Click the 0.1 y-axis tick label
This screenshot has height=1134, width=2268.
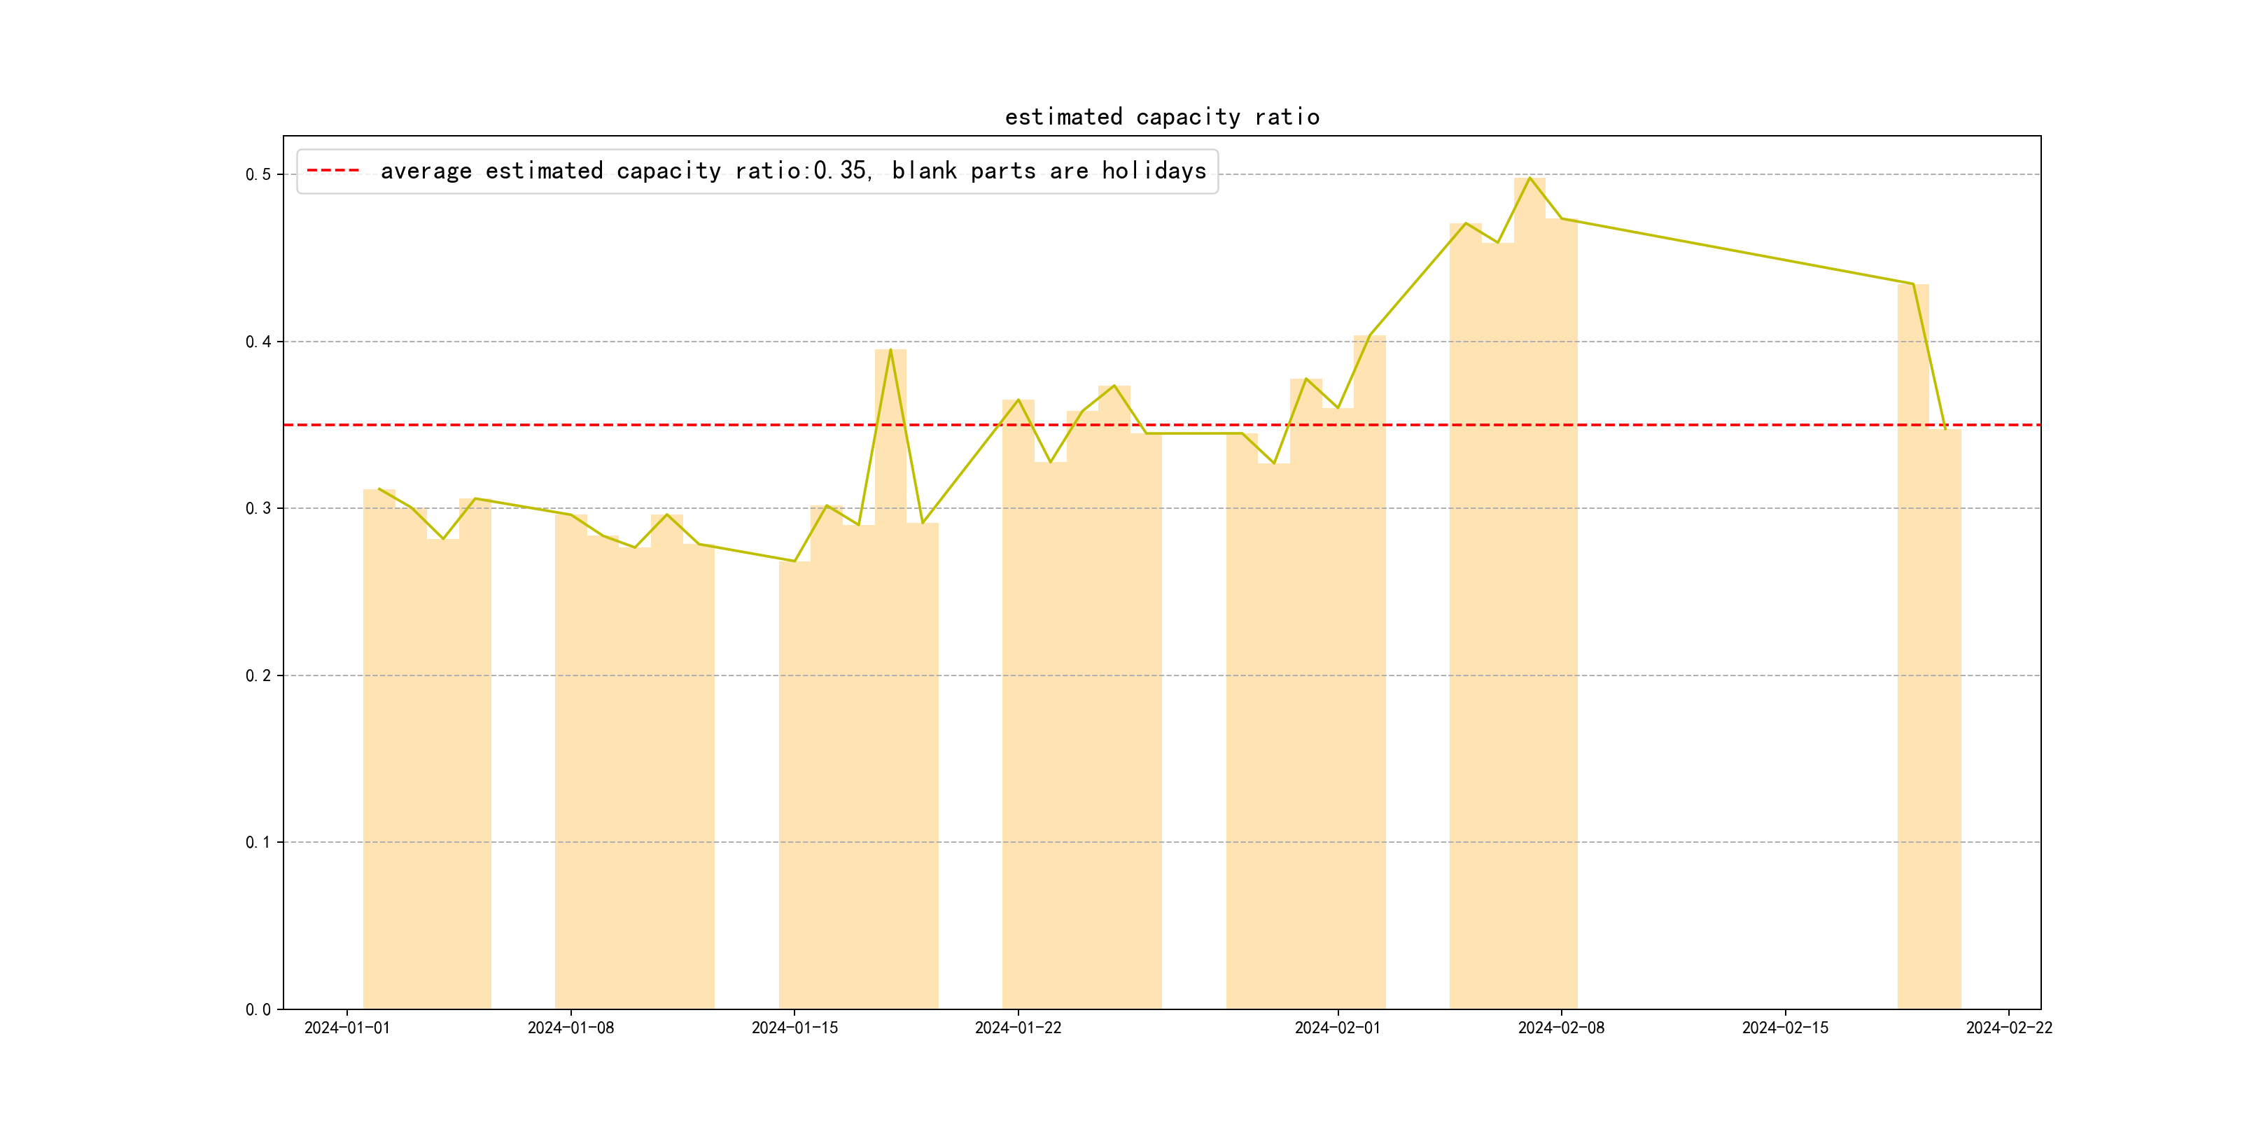pos(258,843)
